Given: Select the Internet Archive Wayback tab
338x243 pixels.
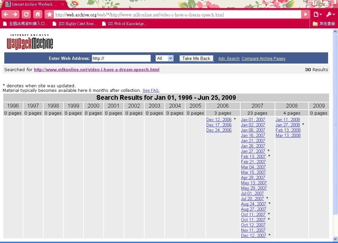Looking at the screenshot, I should click(x=34, y=4).
